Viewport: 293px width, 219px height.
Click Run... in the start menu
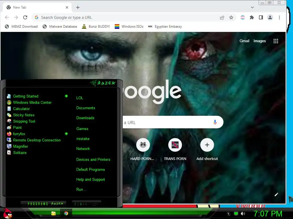(81, 189)
